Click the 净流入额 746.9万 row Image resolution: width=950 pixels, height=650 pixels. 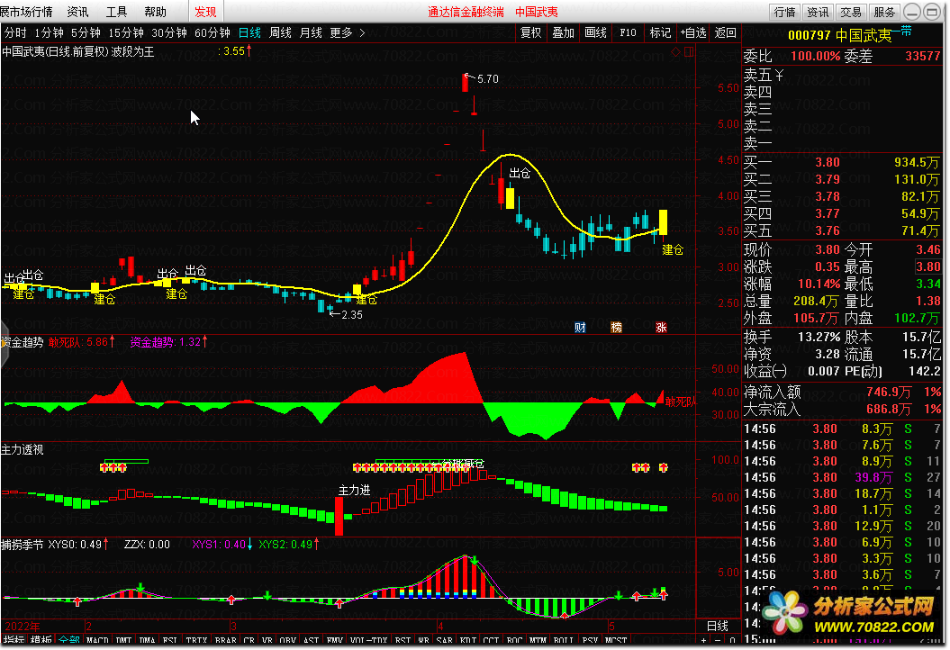pyautogui.click(x=842, y=392)
